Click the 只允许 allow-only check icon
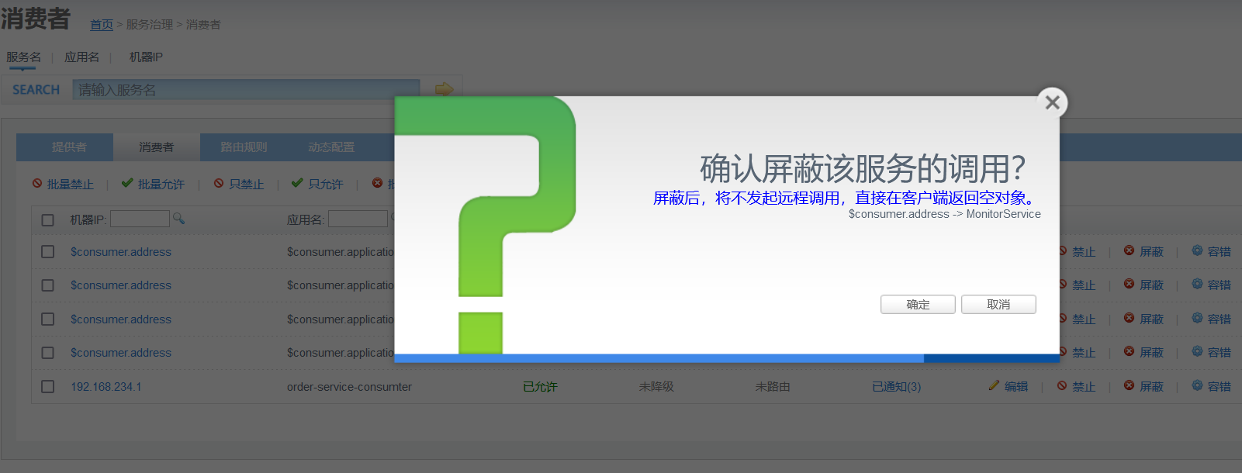This screenshot has width=1242, height=473. point(296,183)
